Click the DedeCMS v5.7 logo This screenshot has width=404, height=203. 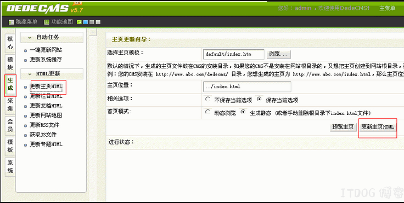coord(44,8)
